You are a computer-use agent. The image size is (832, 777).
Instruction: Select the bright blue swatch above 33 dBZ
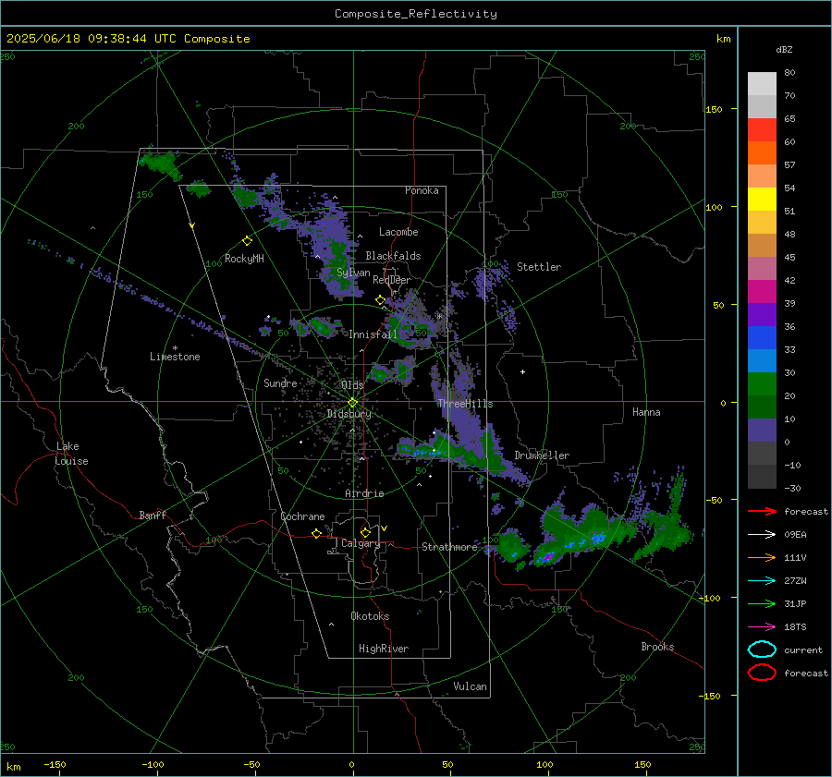[x=762, y=337]
